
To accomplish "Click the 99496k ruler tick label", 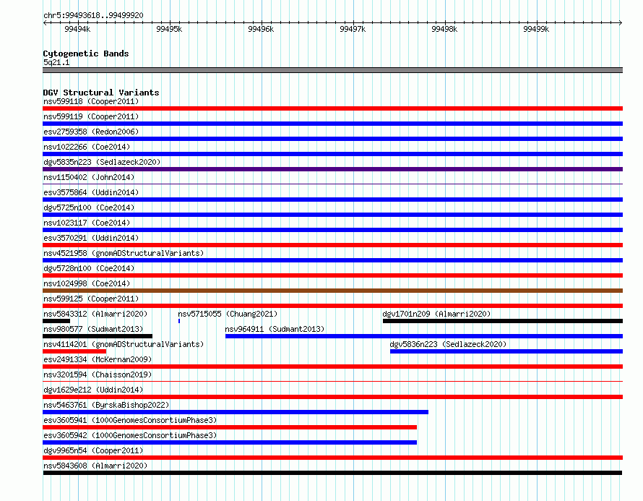I will 261,29.
